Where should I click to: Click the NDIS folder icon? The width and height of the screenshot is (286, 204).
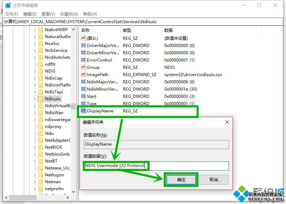click(x=41, y=71)
